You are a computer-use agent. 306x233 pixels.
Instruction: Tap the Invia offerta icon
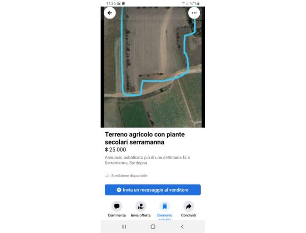141,206
